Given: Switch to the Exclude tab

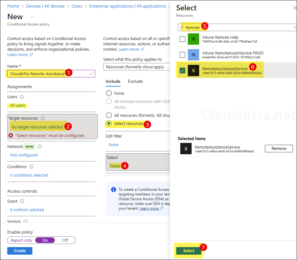Looking at the screenshot, I should tap(135, 81).
